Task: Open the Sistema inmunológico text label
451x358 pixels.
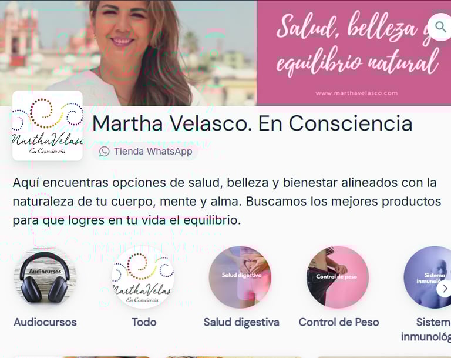Action: [426, 329]
